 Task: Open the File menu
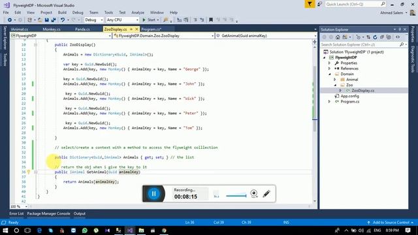6,12
